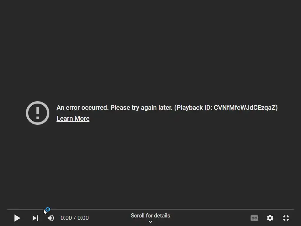Click the Scroll for details label

150,216
